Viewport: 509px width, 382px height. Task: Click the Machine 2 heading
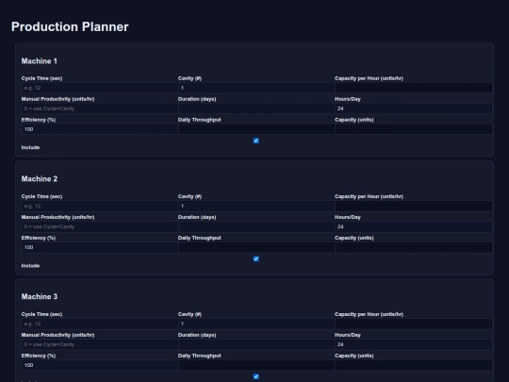click(x=40, y=179)
